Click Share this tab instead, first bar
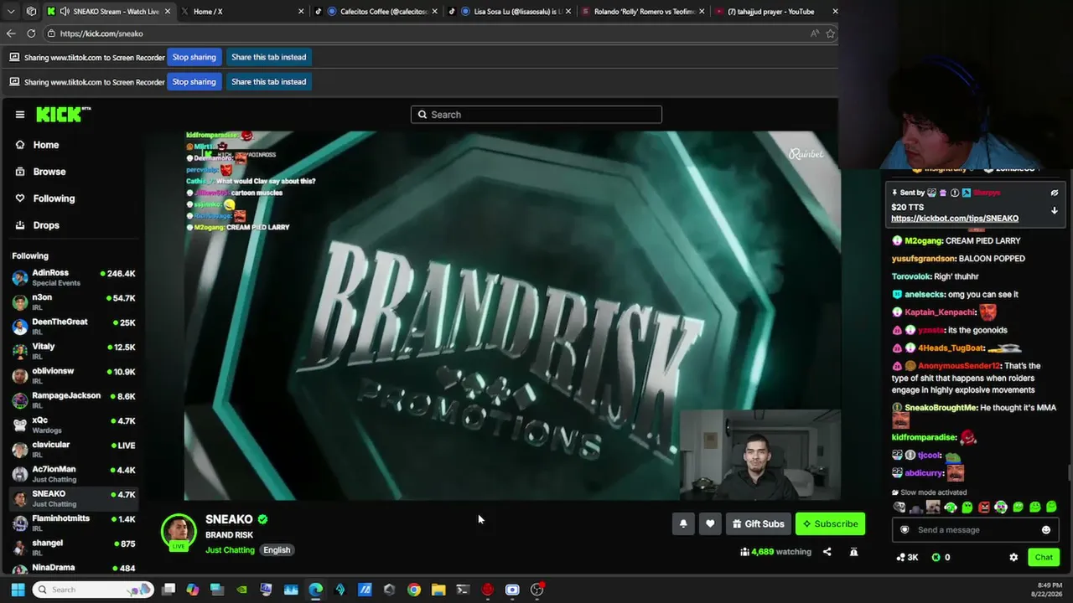The width and height of the screenshot is (1073, 603). point(268,57)
